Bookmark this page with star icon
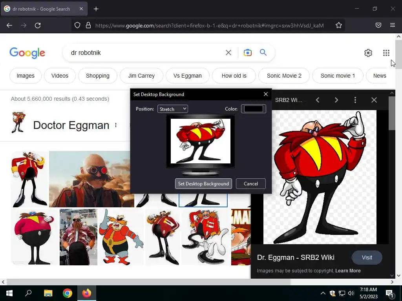 click(x=339, y=25)
